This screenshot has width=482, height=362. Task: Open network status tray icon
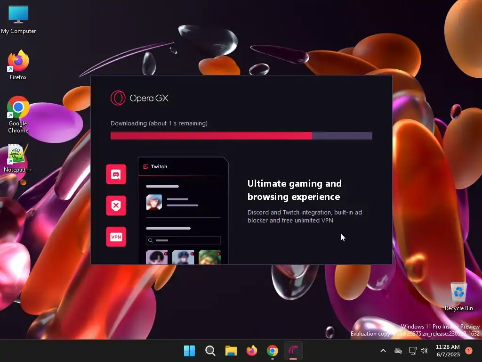413,351
